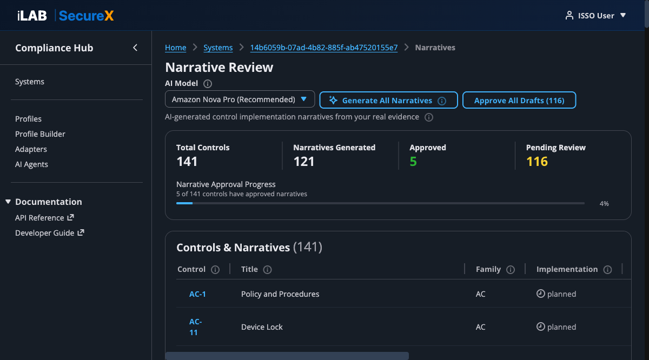The image size is (649, 360).
Task: Open the ISSO User account menu
Action: point(595,16)
